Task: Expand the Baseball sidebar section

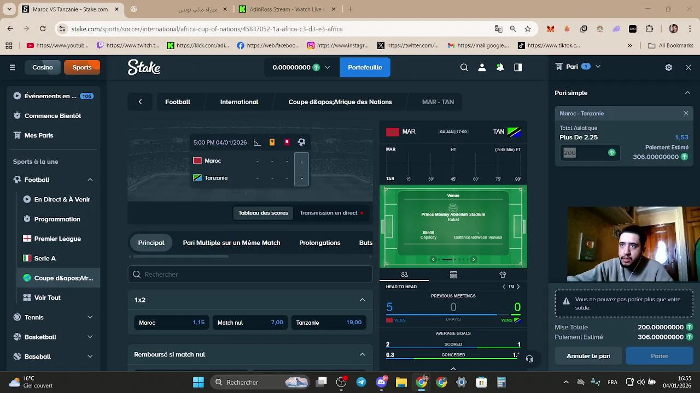Action: [90, 356]
